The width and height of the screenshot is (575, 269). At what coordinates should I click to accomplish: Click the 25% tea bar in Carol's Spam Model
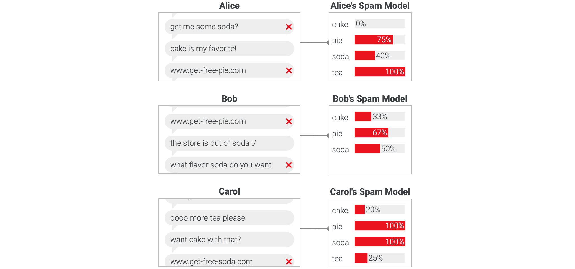coord(361,258)
